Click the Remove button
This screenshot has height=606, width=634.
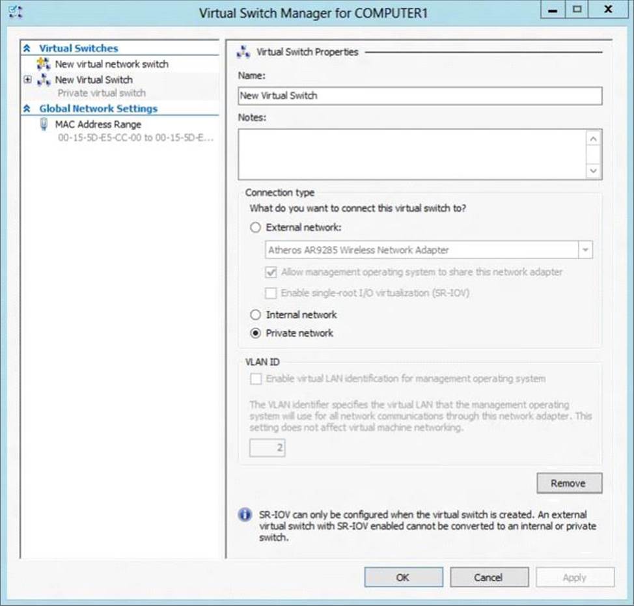570,483
